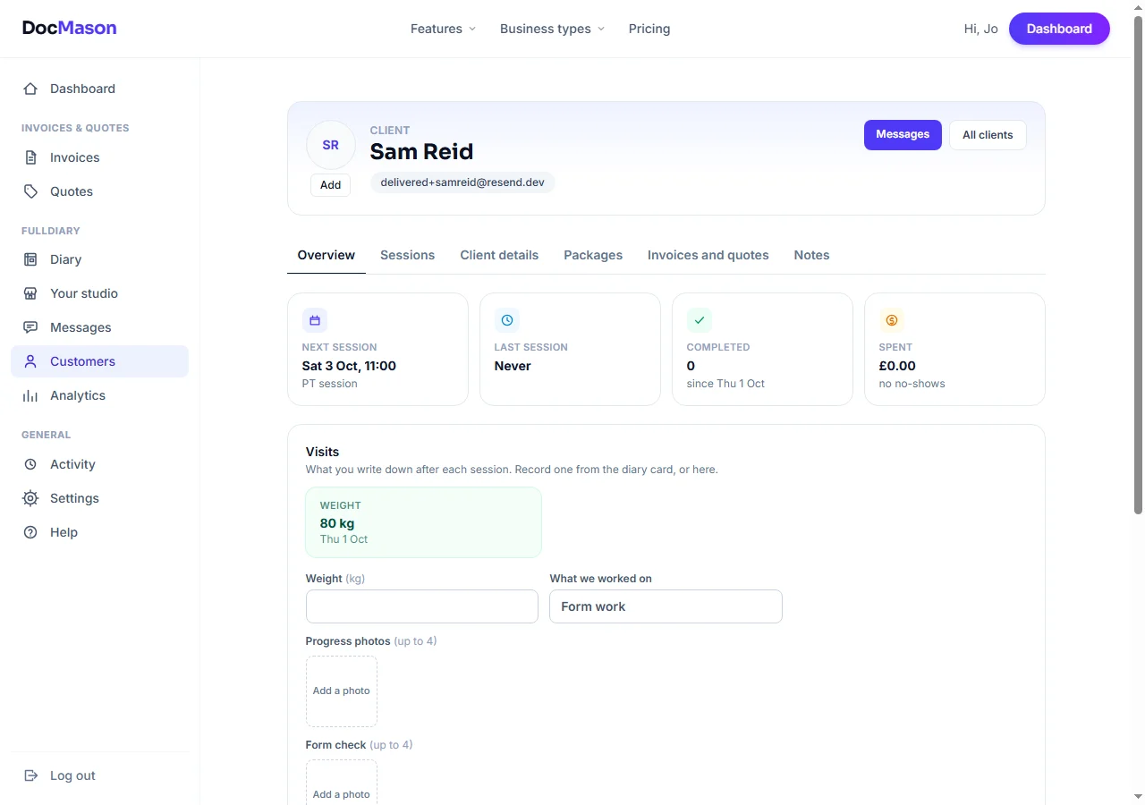Focus the Weight (kg) input field
The image size is (1145, 805).
(422, 606)
